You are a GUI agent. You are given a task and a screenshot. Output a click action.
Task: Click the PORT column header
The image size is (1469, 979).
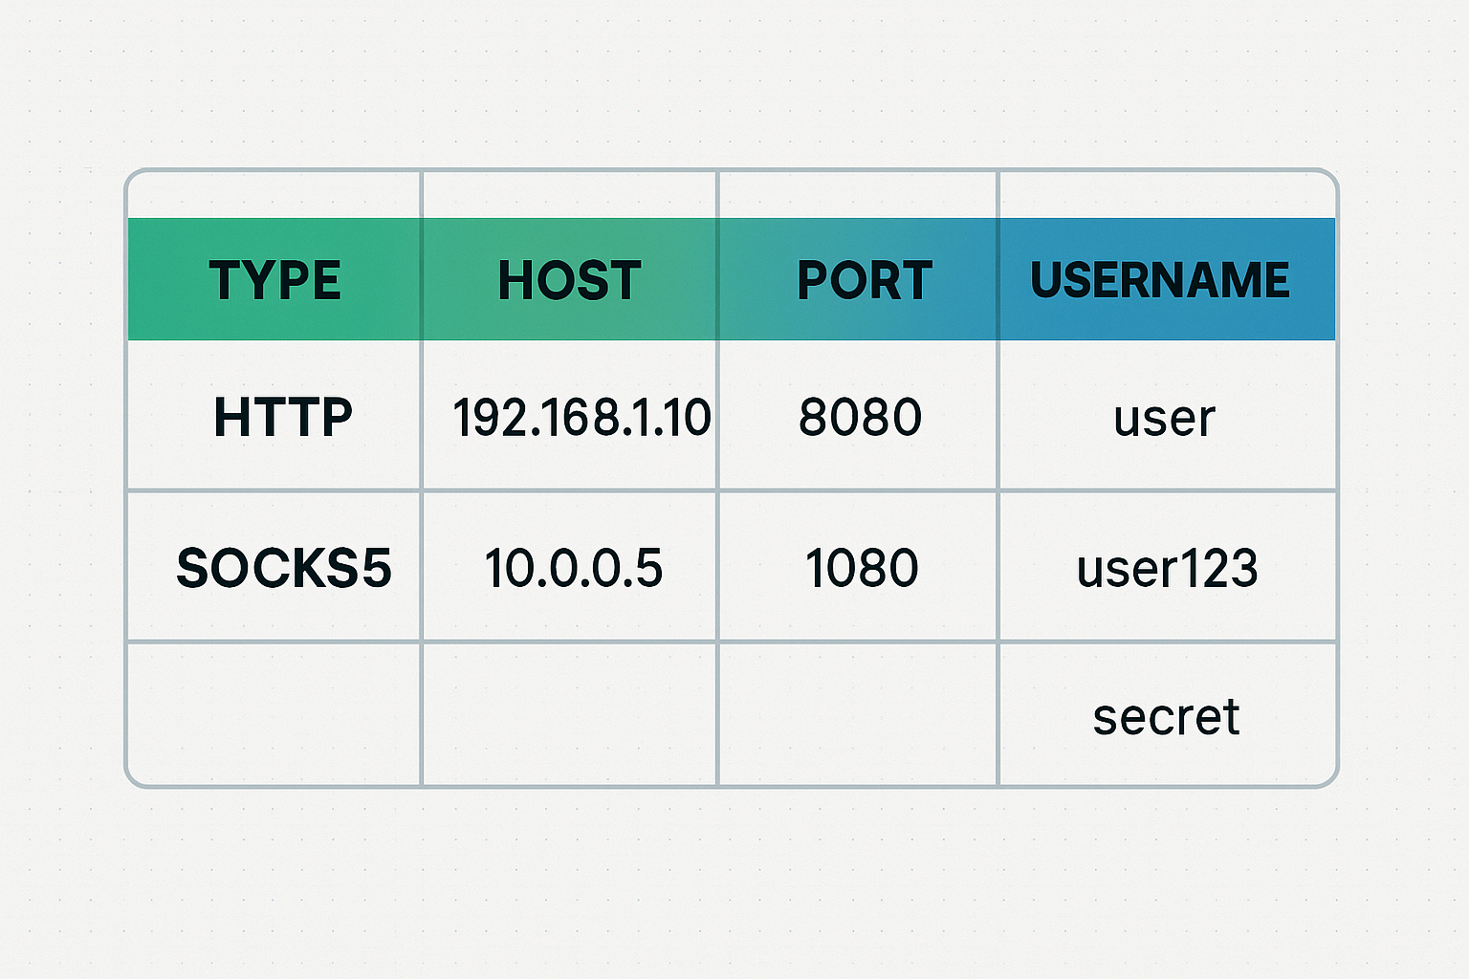tap(858, 279)
